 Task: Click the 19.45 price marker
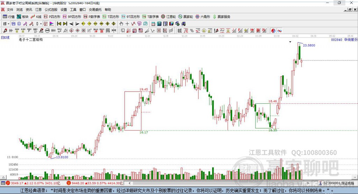144,89
